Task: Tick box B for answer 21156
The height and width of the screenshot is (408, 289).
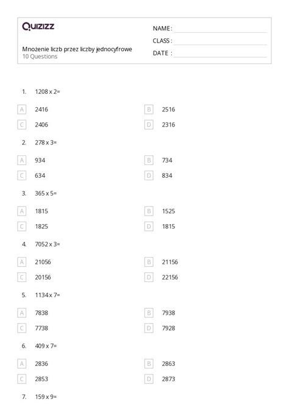Action: click(x=149, y=262)
